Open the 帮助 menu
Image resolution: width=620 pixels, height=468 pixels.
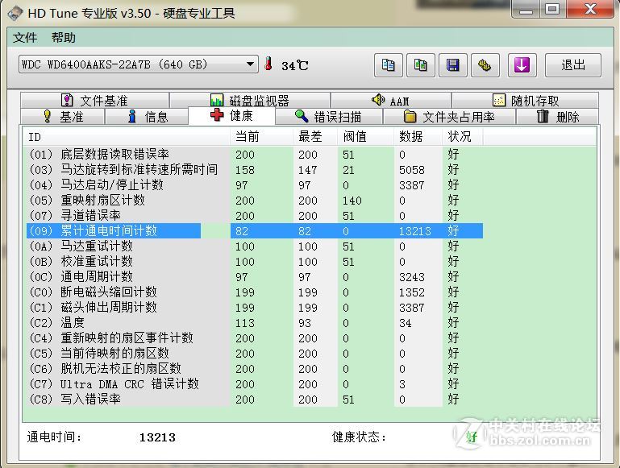pos(63,38)
